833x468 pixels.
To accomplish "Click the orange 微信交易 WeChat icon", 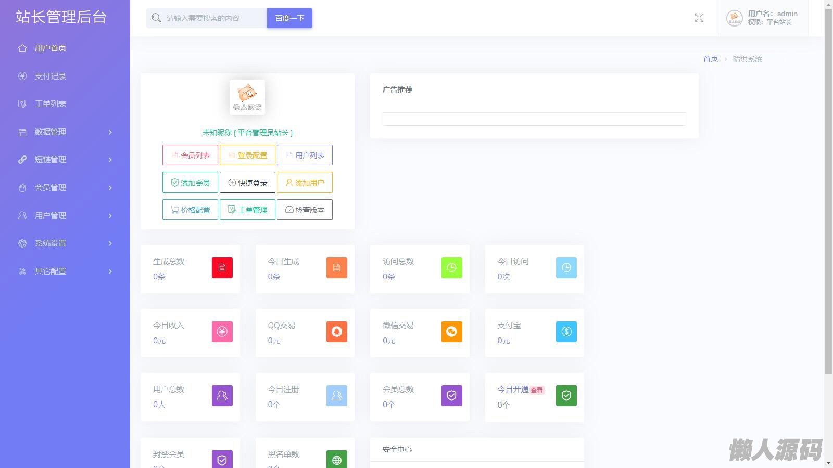I will tap(451, 332).
